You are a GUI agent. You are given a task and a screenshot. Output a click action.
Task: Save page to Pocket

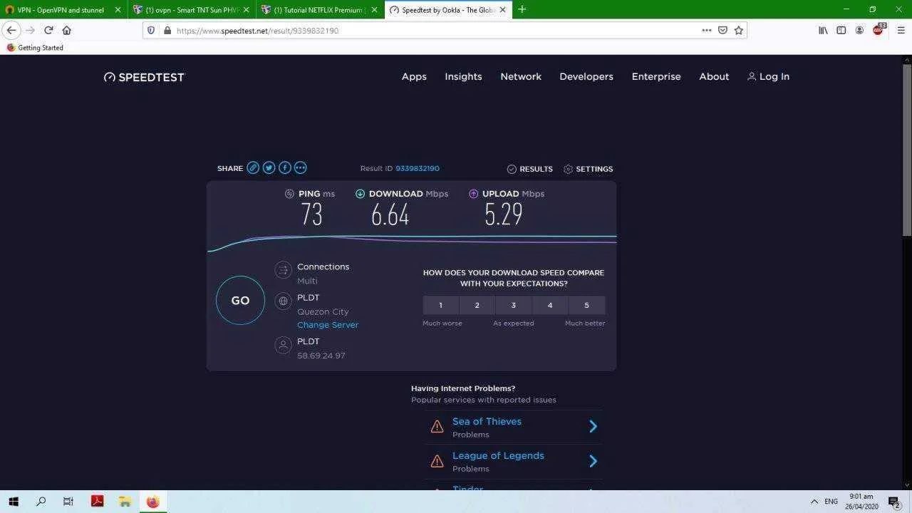point(722,31)
